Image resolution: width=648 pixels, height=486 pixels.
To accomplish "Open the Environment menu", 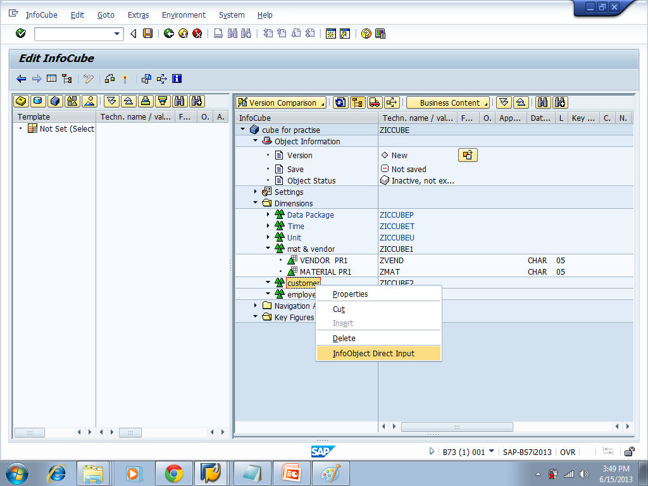I will pyautogui.click(x=184, y=15).
